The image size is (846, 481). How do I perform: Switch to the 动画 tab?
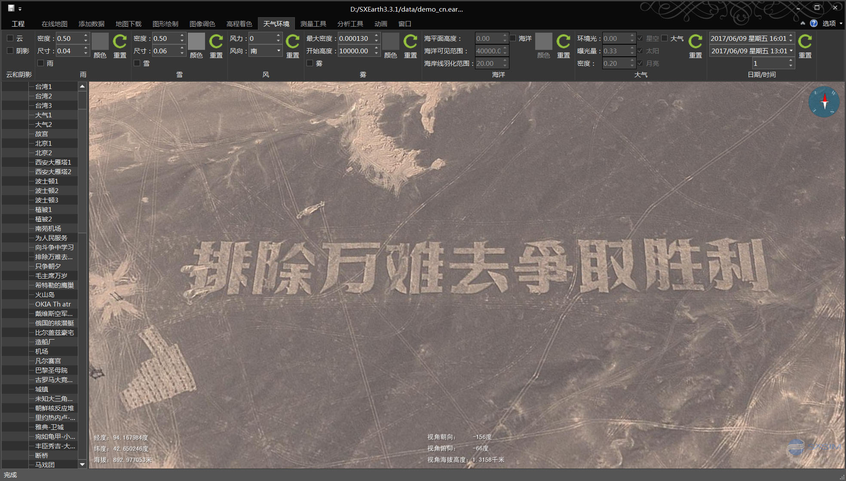tap(381, 24)
